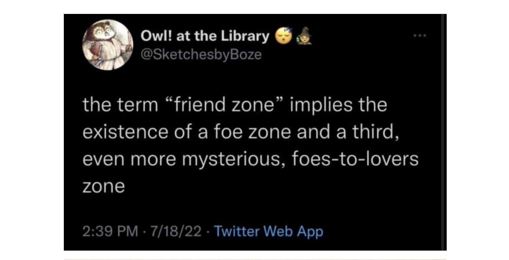Image resolution: width=509 pixels, height=260 pixels.
Task: Click the "Twitter Web App" source link
Action: pyautogui.click(x=268, y=231)
